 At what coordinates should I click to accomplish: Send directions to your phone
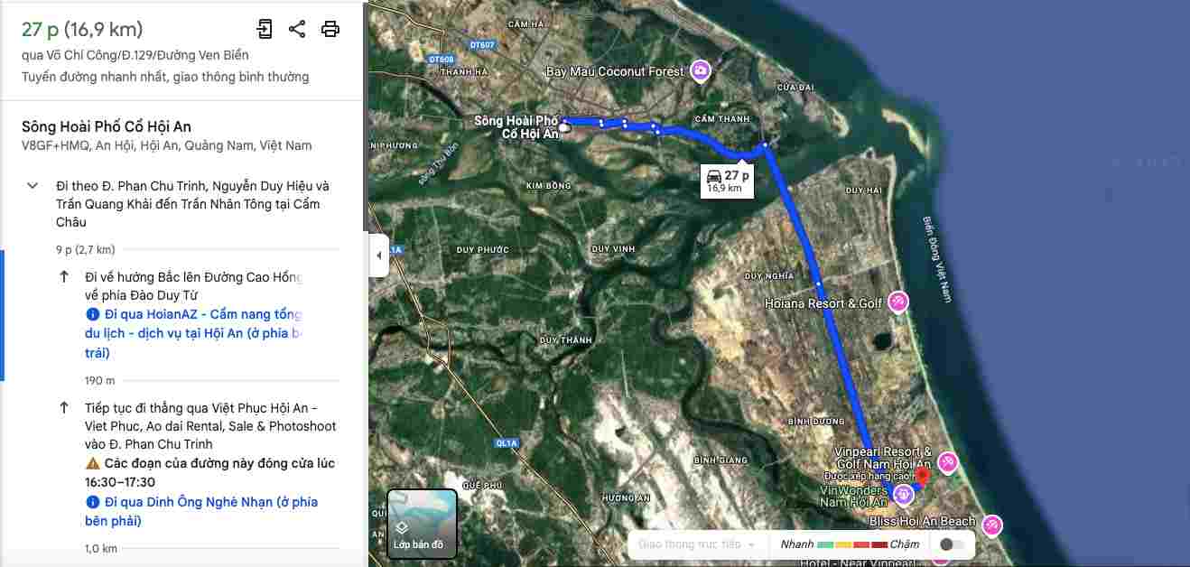click(x=264, y=29)
